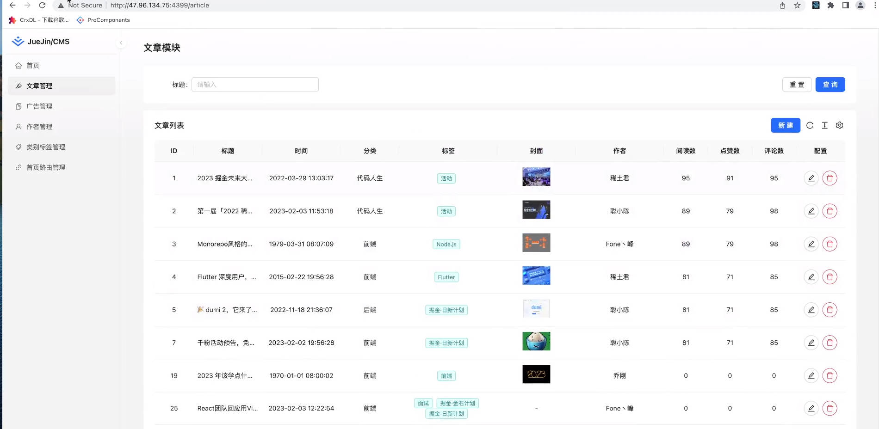Viewport: 879px width, 429px height.
Task: Refresh the article list table
Action: pos(810,125)
